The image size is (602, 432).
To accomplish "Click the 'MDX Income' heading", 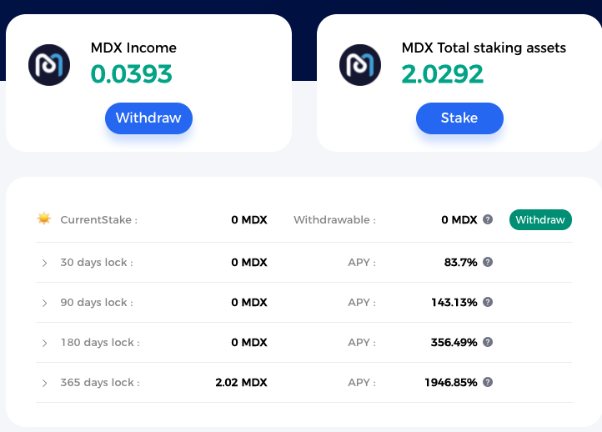I will (x=133, y=48).
